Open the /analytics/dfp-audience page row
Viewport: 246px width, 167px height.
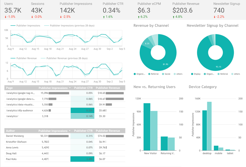[x=20, y=111]
